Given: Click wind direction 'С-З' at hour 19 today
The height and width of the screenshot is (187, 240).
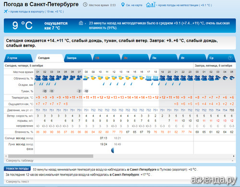Looking at the screenshot, I should click(162, 126).
